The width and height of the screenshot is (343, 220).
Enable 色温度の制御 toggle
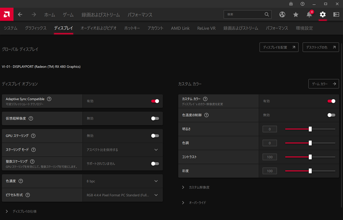[x=331, y=115]
